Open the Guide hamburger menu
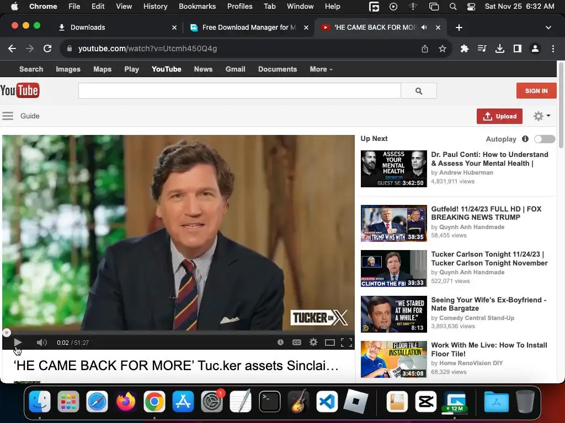This screenshot has width=565, height=423. tap(8, 116)
